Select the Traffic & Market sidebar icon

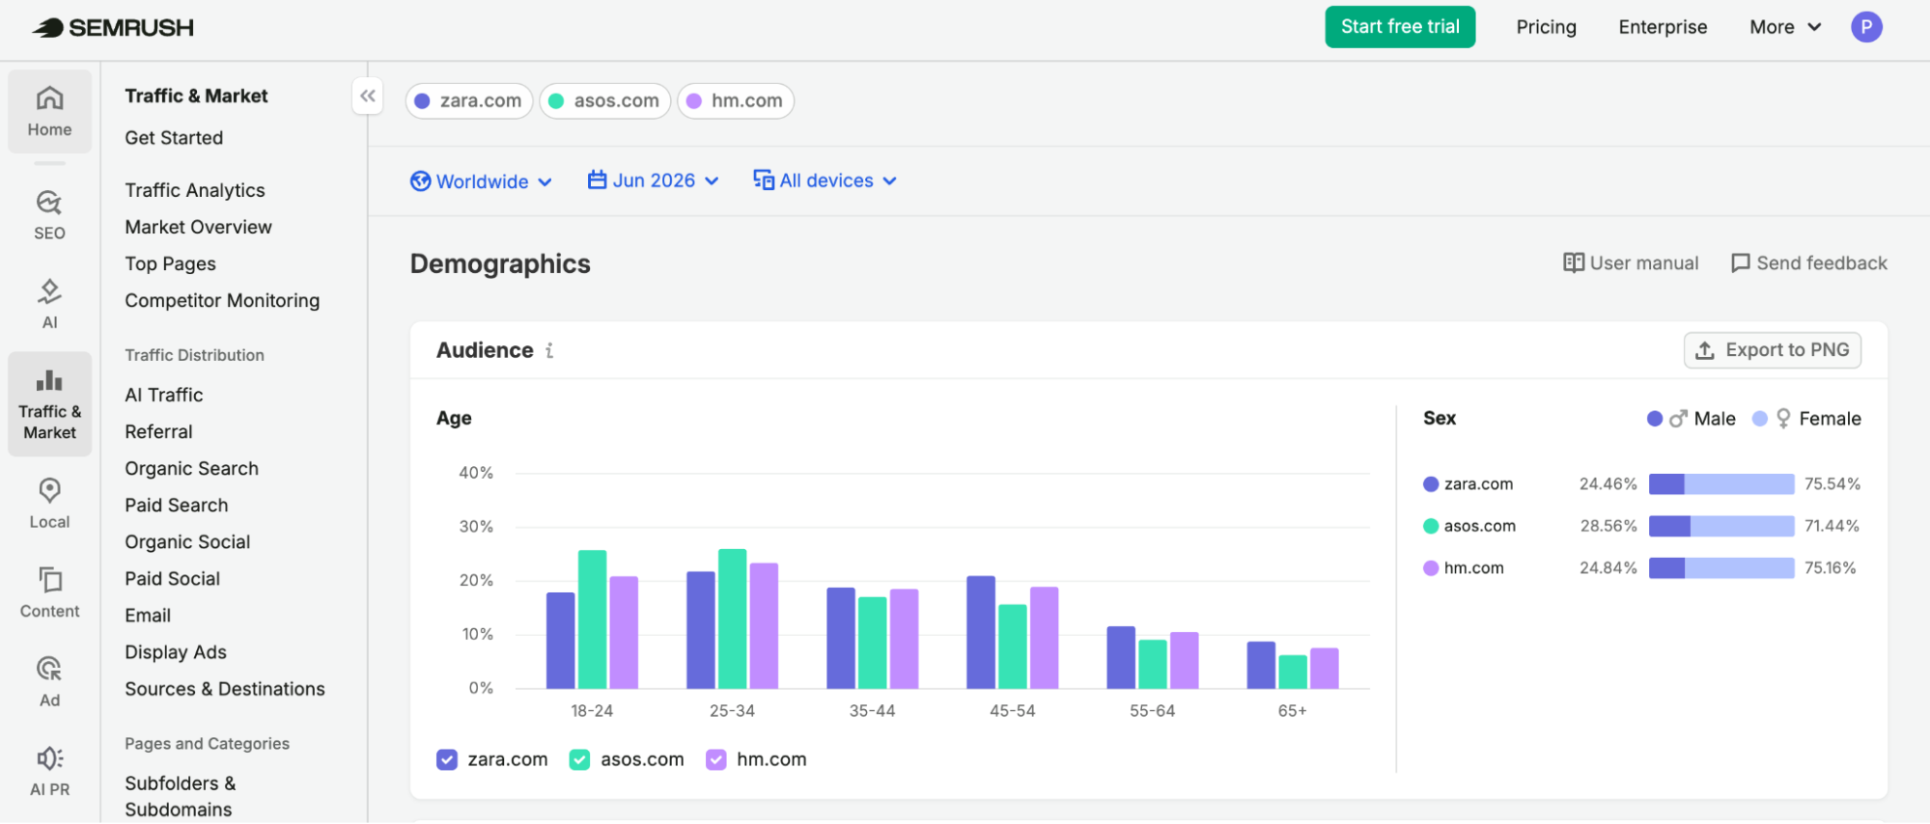click(49, 404)
